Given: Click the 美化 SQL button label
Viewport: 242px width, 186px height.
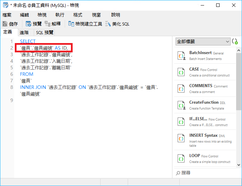Looking at the screenshot, I should coord(121,24).
